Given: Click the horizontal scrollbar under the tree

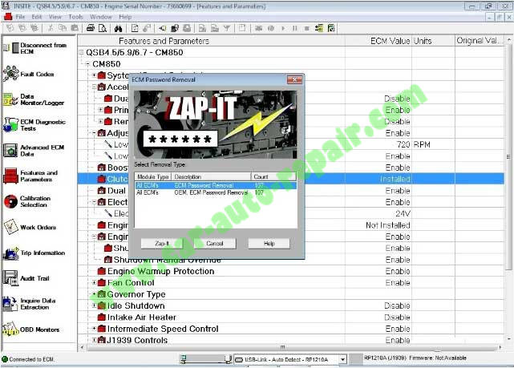Looking at the screenshot, I should click(x=291, y=347).
